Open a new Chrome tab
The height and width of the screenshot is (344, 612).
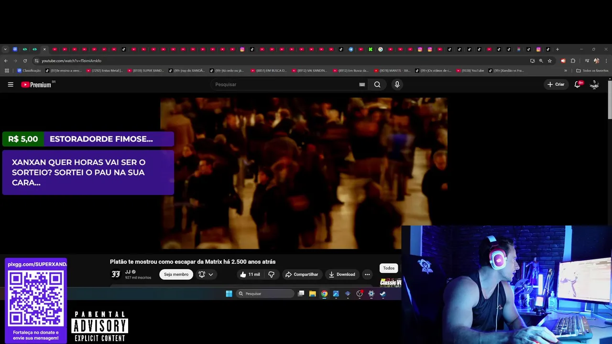pos(557,49)
